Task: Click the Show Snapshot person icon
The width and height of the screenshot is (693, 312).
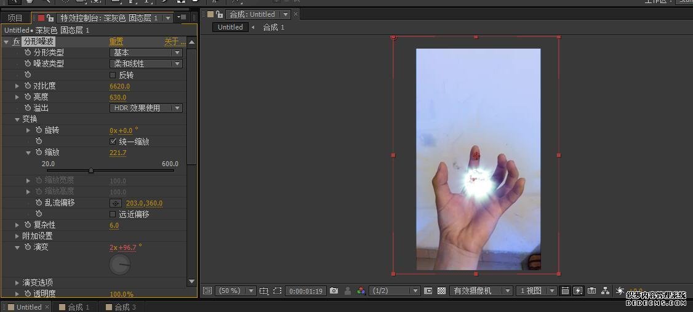Action: (348, 291)
